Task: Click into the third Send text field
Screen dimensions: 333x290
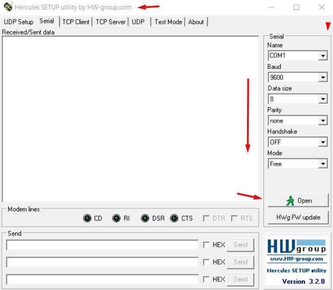Action: coord(102,279)
